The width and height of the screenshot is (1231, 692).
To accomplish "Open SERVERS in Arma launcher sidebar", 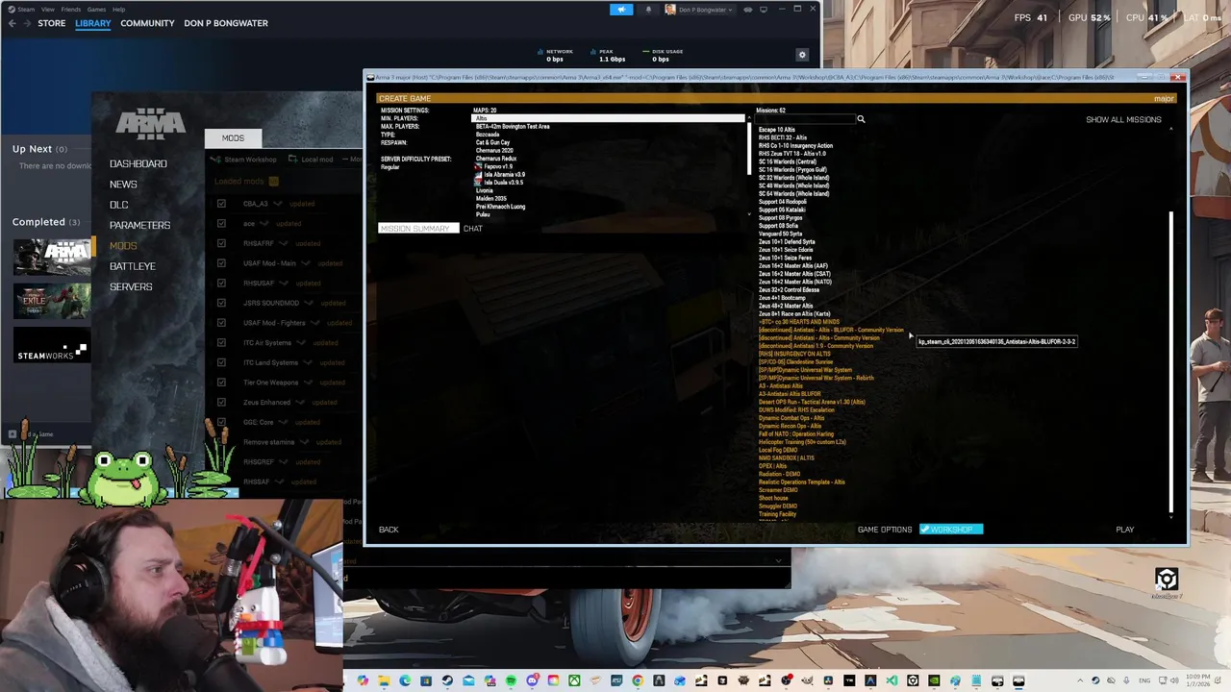I will [131, 286].
